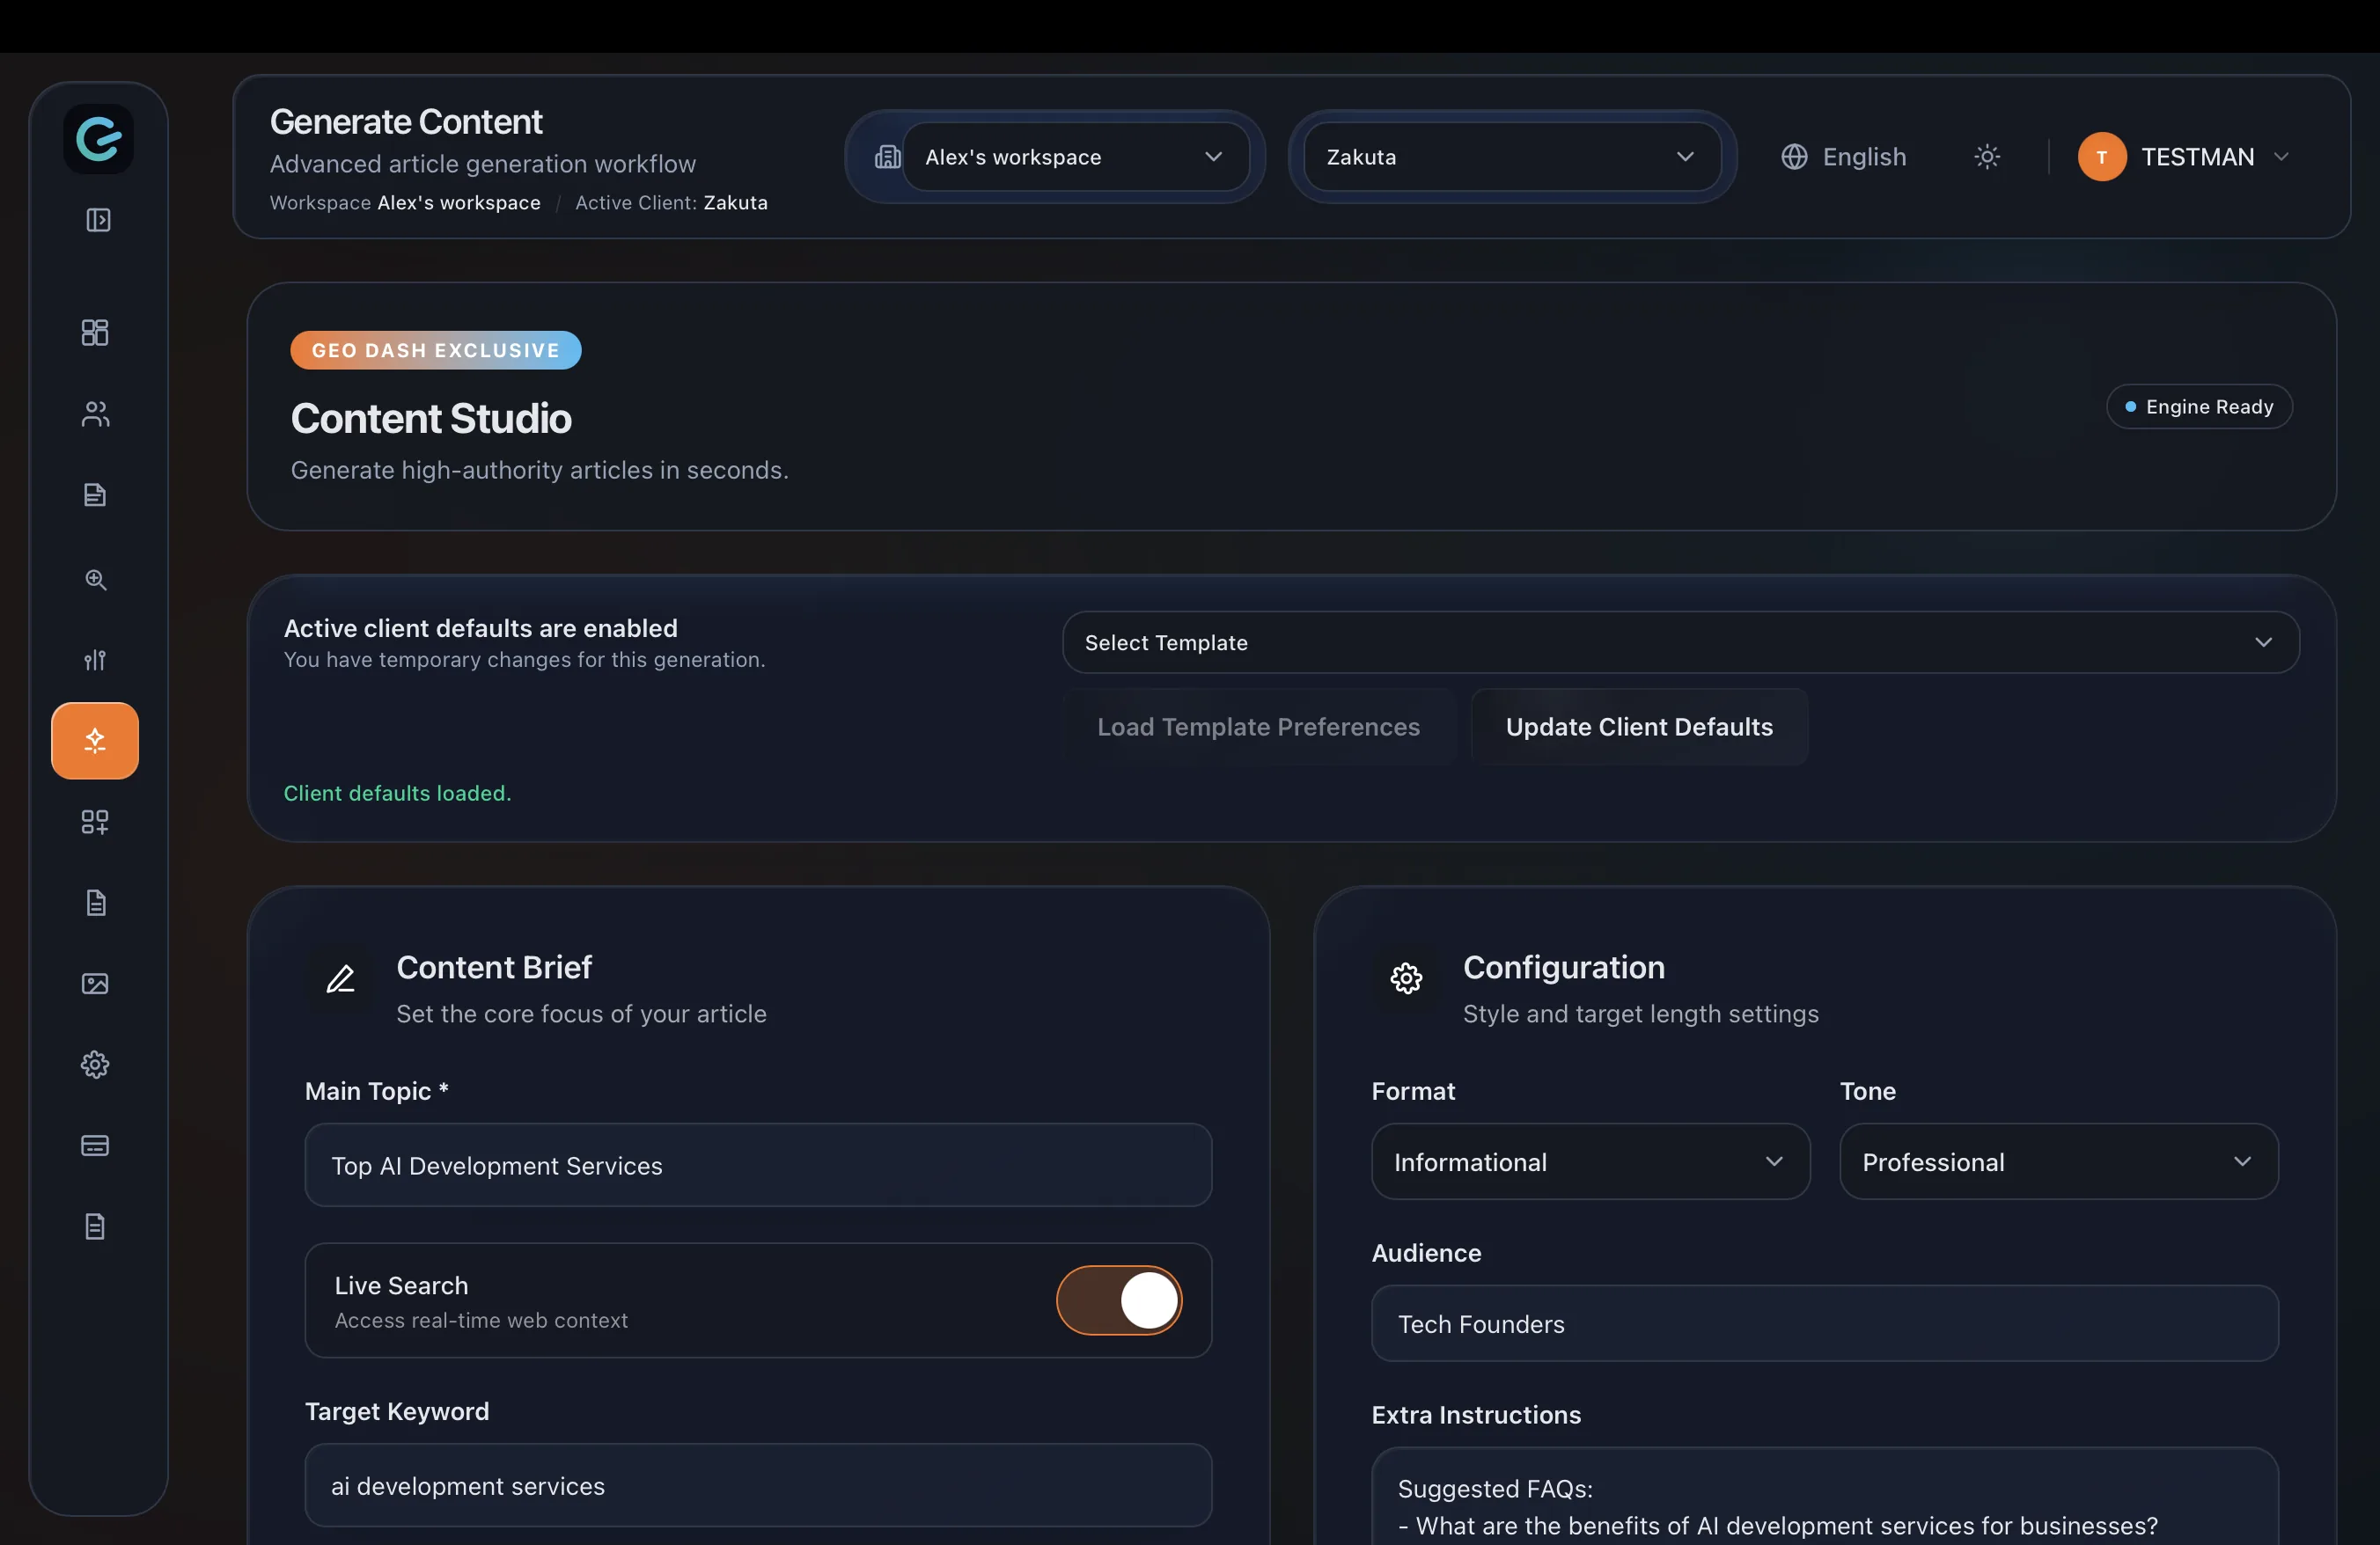The height and width of the screenshot is (1545, 2380).
Task: Click the globe language icon
Action: tap(1794, 157)
